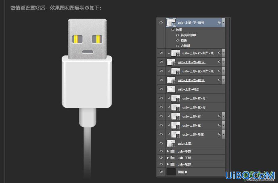Click clipping mask arrow on usb-上部-渐变
Screen dimensions: 278x183
[x=169, y=134]
